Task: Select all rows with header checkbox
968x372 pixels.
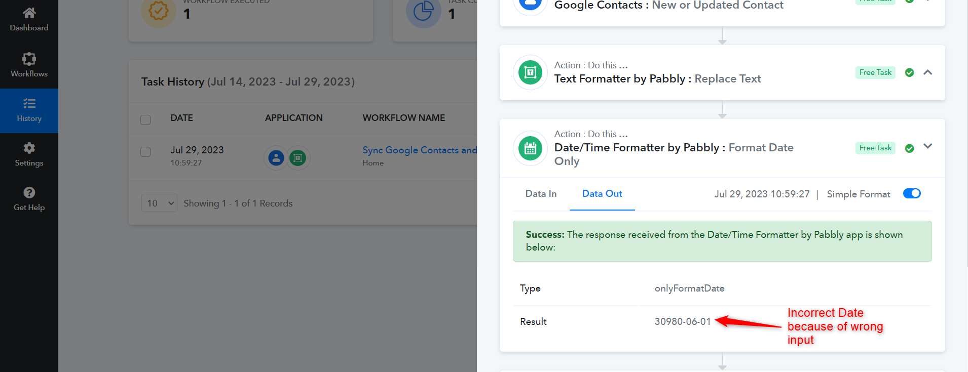Action: coord(145,120)
